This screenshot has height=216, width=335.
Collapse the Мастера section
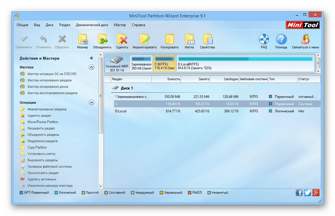pyautogui.click(x=91, y=67)
